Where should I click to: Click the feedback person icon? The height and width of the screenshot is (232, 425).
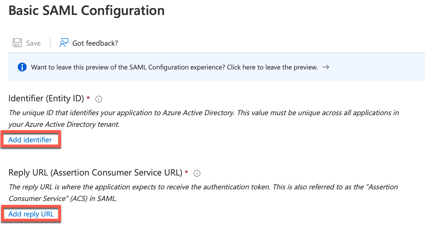(x=64, y=43)
